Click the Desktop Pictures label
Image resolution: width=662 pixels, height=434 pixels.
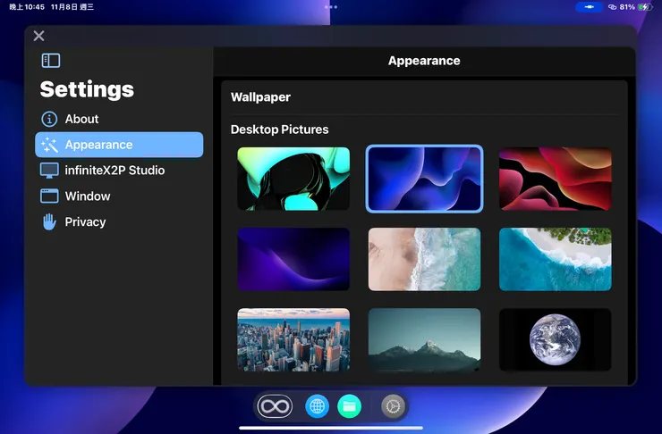(279, 129)
